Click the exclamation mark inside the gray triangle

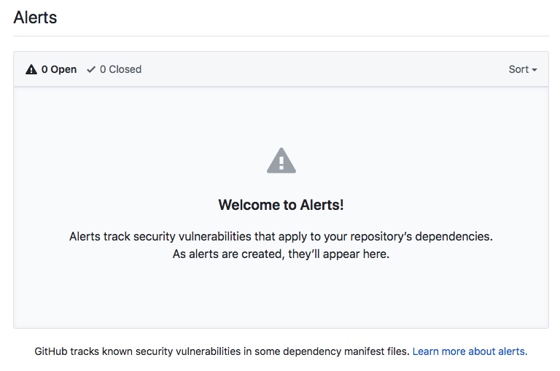click(x=281, y=163)
